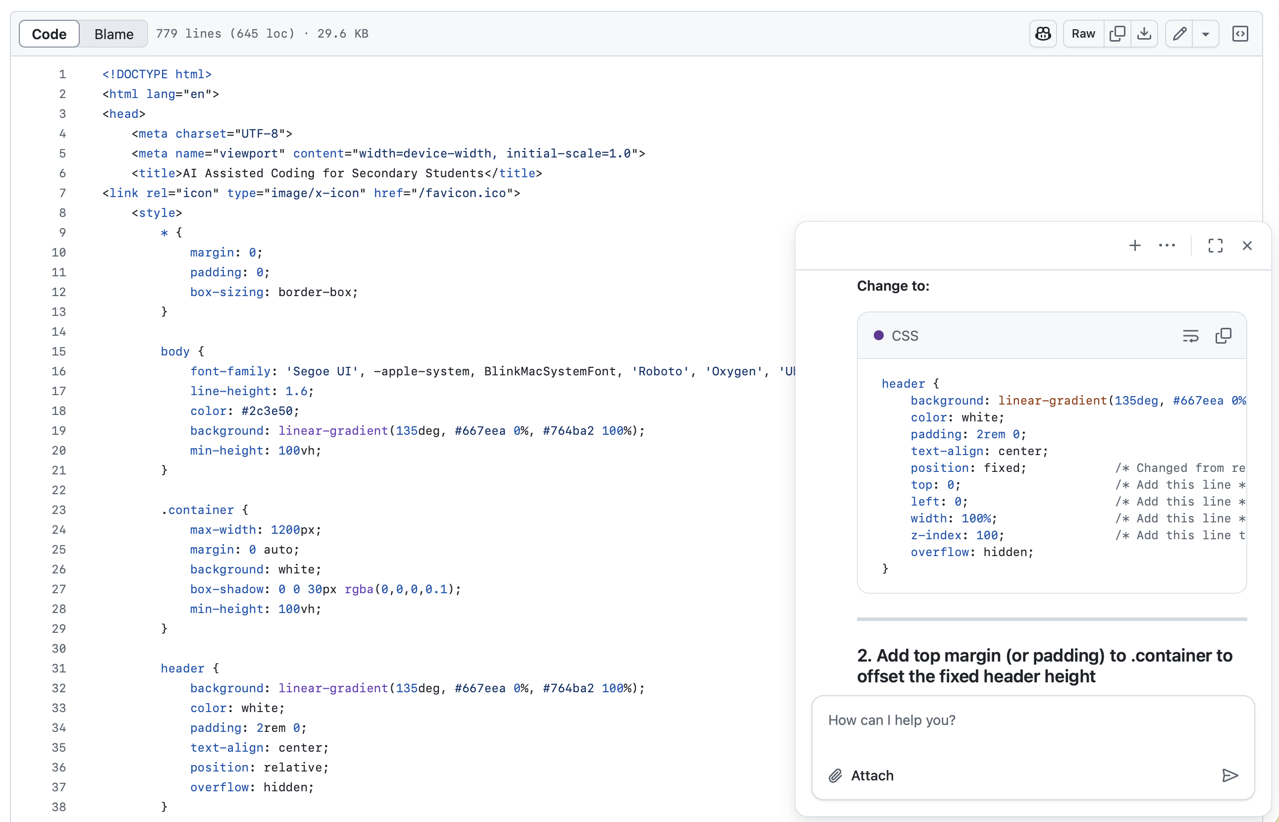Copy the CSS code block
Image resolution: width=1279 pixels, height=822 pixels.
coord(1223,336)
